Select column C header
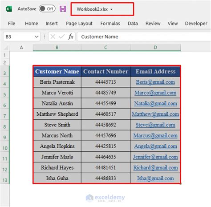The width and height of the screenshot is (211, 207). (105, 48)
